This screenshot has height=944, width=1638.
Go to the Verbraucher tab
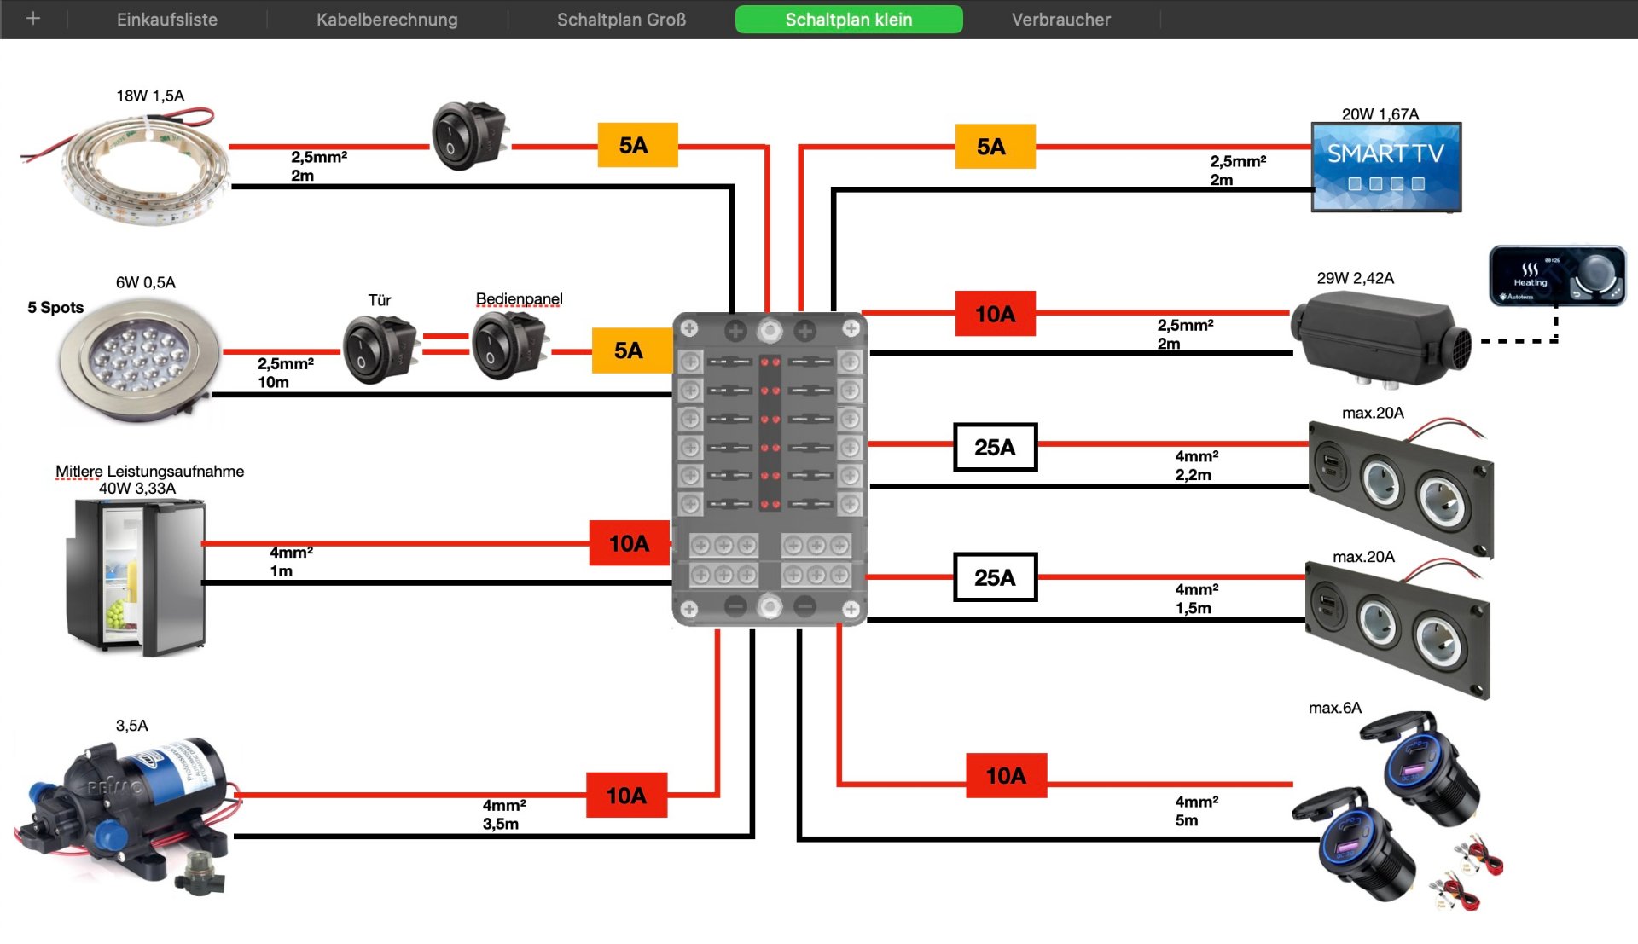pyautogui.click(x=1061, y=19)
